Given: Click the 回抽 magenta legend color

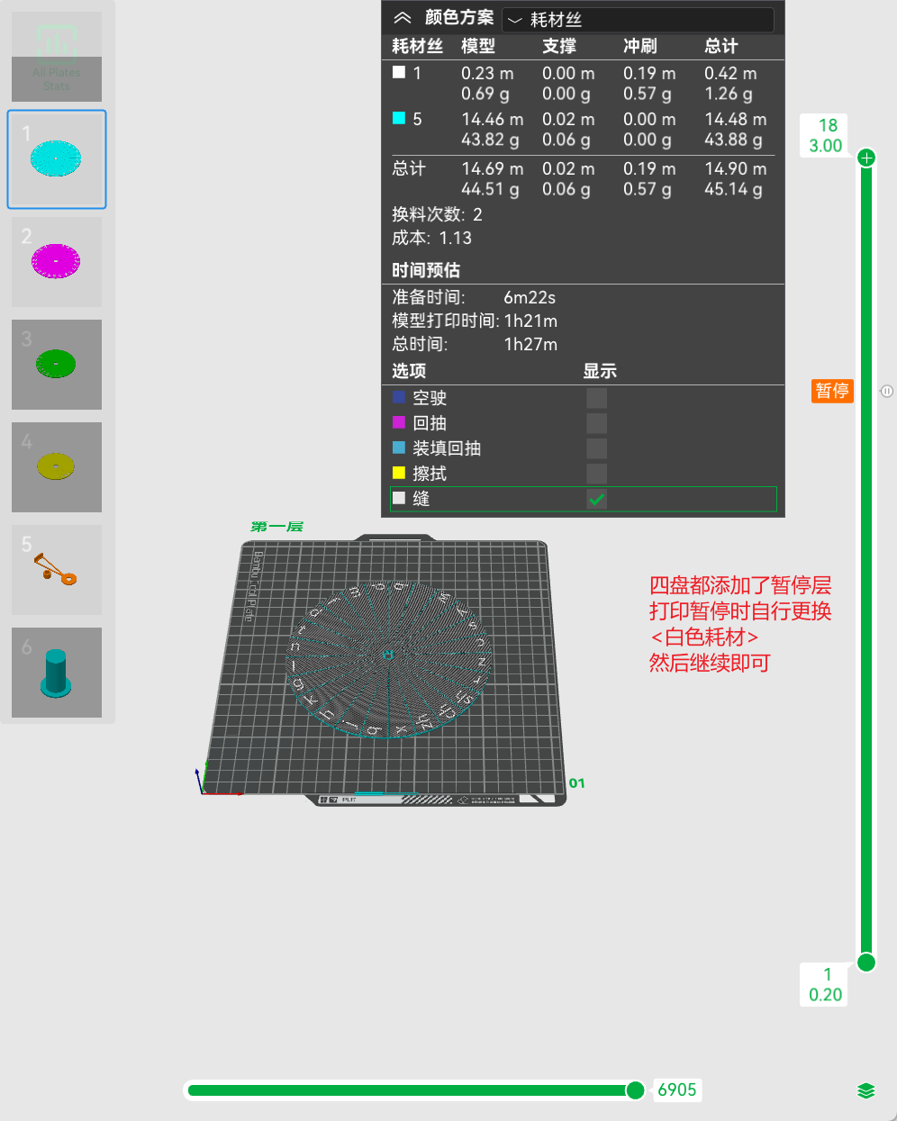Looking at the screenshot, I should pos(399,422).
